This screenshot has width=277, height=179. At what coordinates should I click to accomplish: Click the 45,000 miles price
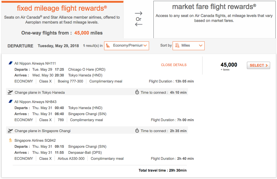229,65
